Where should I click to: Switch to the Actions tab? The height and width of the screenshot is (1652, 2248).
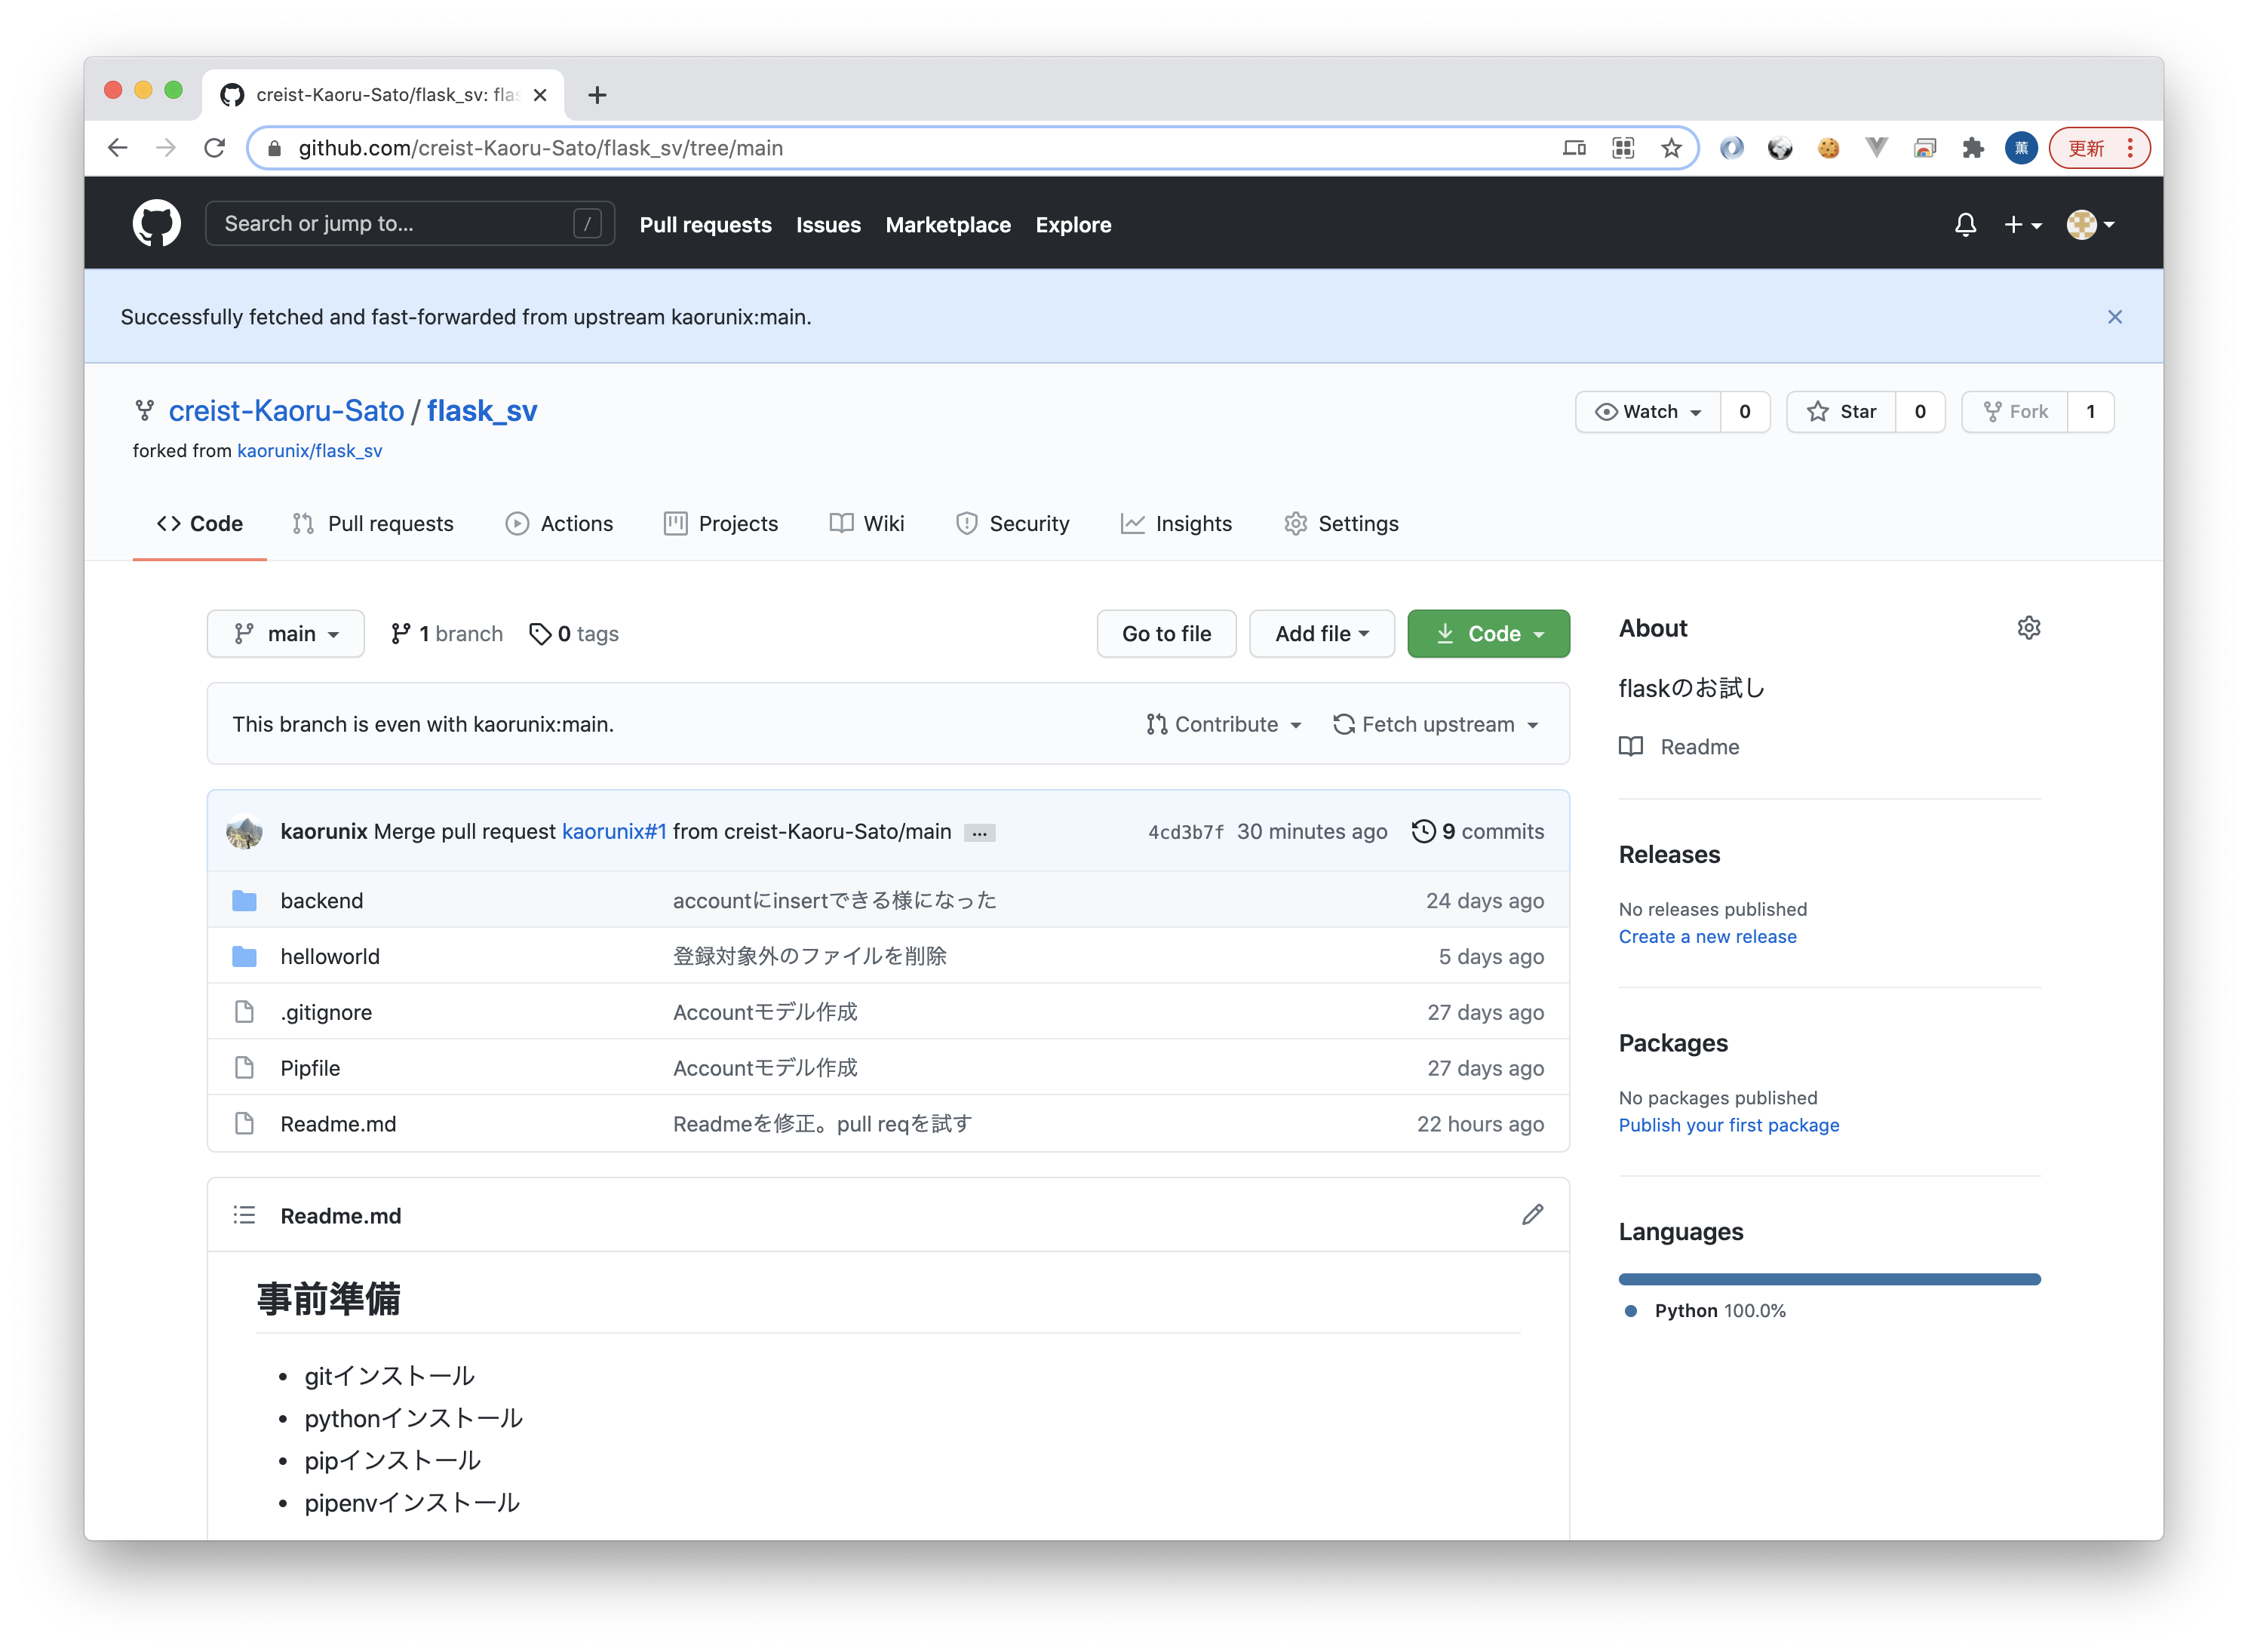coord(560,524)
